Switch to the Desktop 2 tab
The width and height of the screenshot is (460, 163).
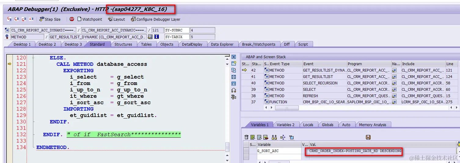(47, 44)
